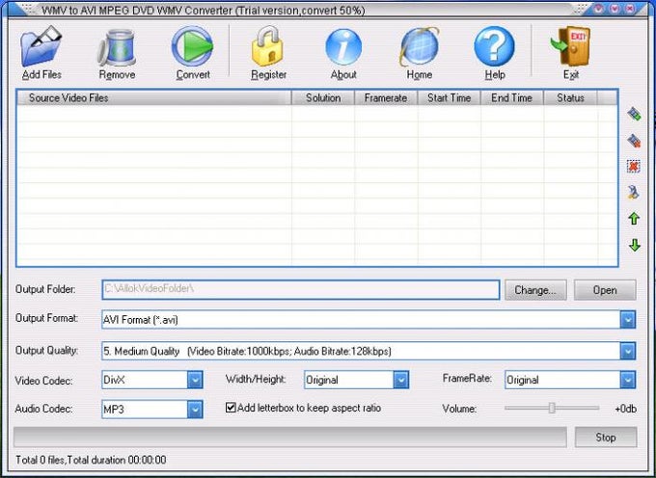Click the Status column header
Image resolution: width=656 pixels, height=478 pixels.
[571, 97]
